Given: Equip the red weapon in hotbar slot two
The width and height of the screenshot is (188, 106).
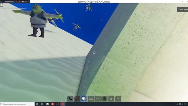Looking at the screenshot, I should point(77,99).
